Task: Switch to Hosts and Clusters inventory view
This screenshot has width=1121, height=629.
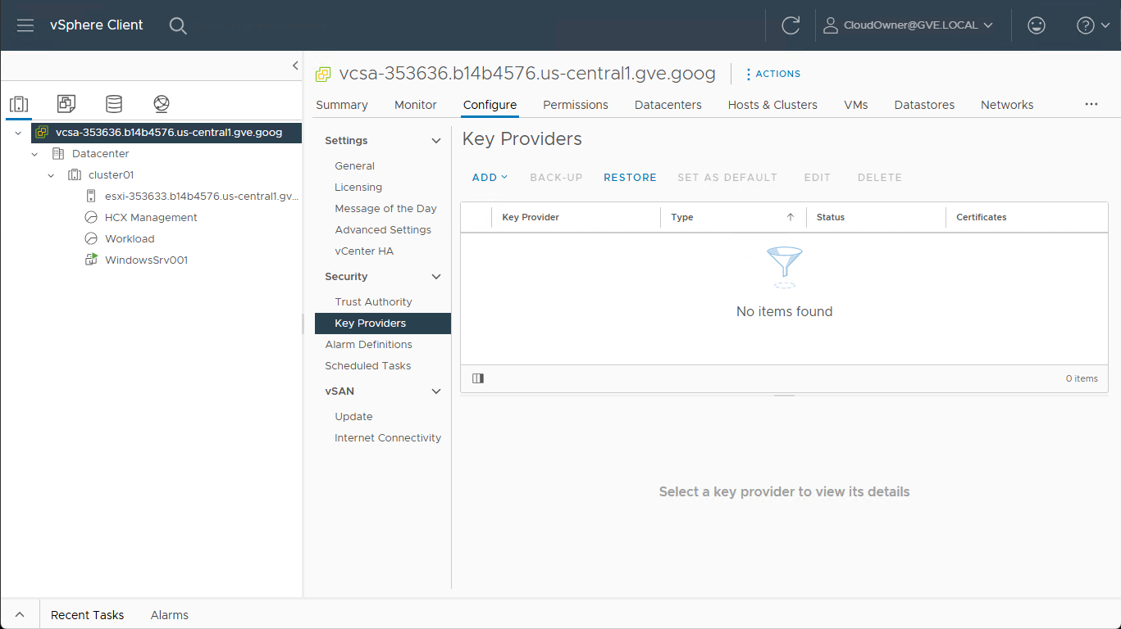Action: pyautogui.click(x=19, y=104)
